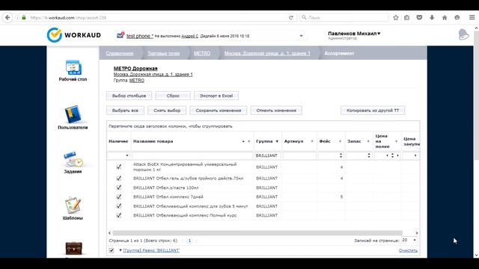Click Отменить изменения button
This screenshot has height=269, width=479.
(x=276, y=111)
